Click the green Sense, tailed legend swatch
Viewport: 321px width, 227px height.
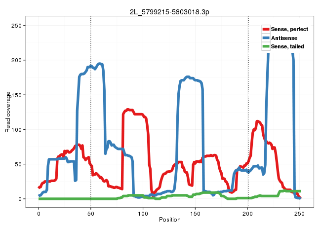tap(266, 46)
